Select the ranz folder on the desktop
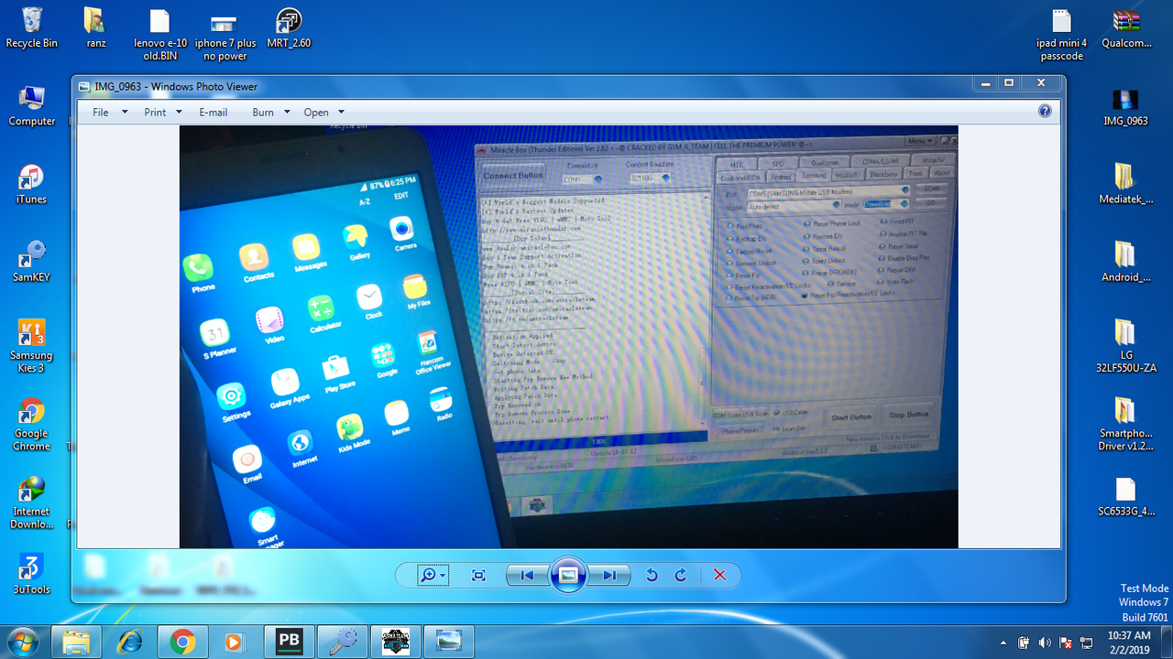 pyautogui.click(x=96, y=27)
